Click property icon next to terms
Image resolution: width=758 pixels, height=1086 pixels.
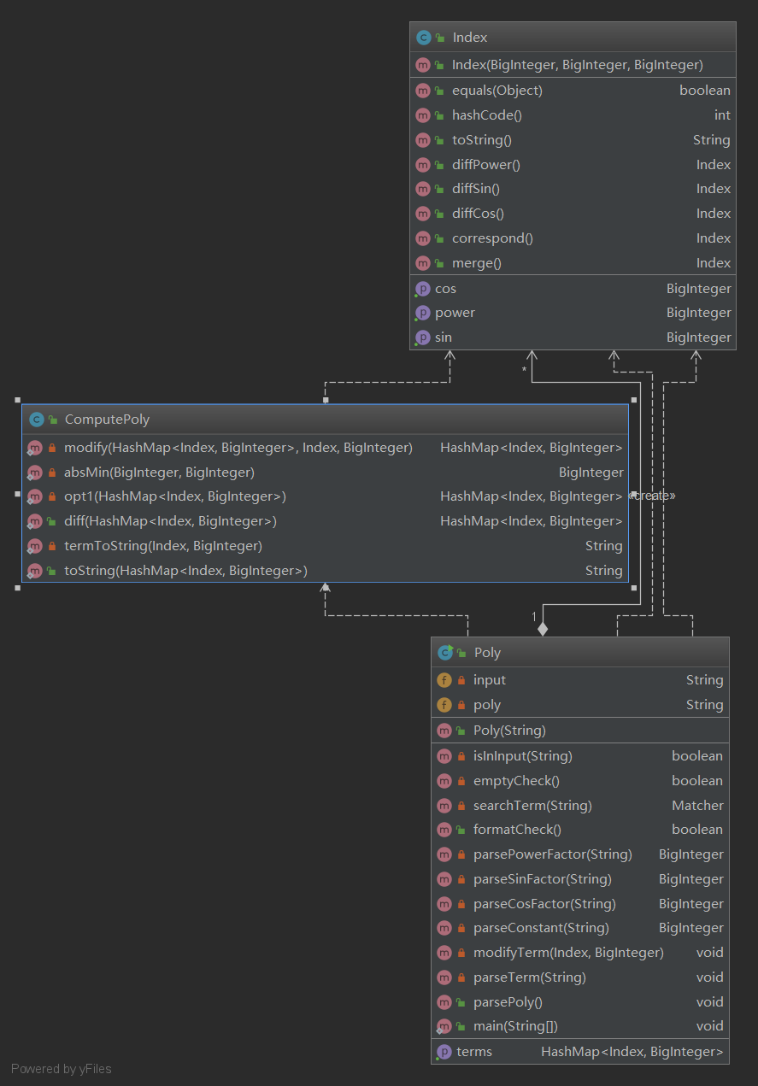[444, 1052]
